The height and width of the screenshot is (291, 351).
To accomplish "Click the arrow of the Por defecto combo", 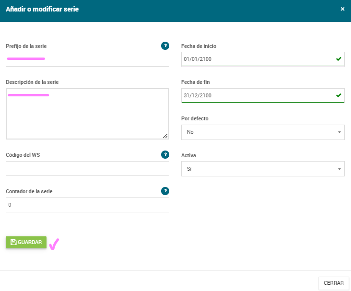I will point(339,132).
